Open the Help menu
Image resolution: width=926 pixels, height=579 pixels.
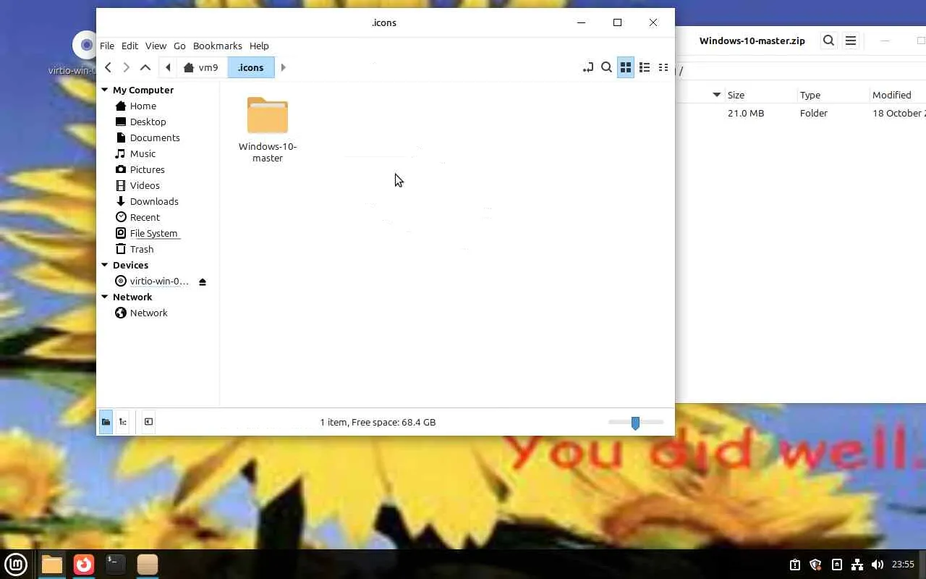pyautogui.click(x=259, y=46)
